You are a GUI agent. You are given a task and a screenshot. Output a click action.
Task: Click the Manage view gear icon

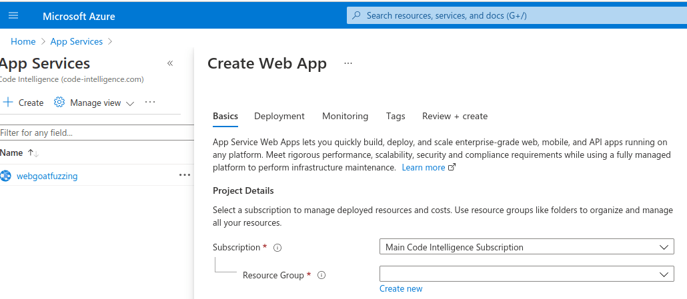click(59, 103)
